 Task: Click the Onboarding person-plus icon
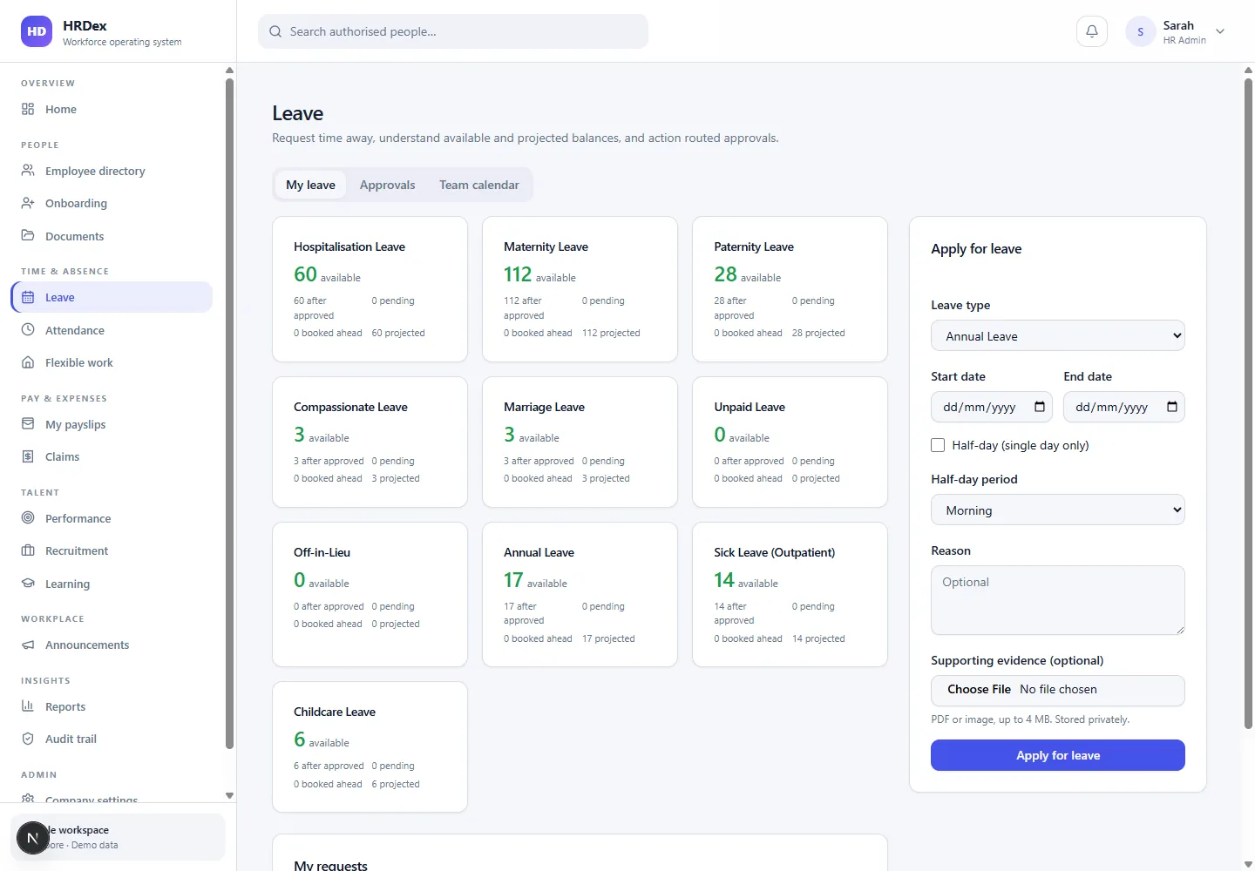pos(28,203)
